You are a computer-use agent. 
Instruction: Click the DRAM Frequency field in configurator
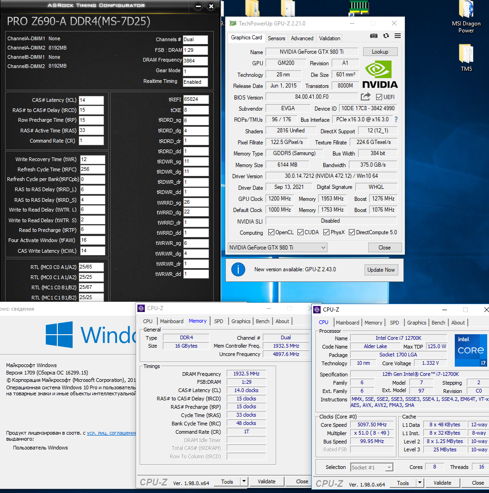[x=196, y=61]
